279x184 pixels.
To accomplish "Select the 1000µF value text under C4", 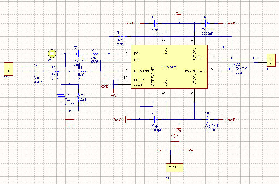I will [x=207, y=33].
